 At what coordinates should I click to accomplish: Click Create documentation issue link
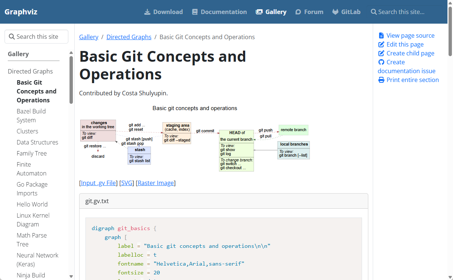click(407, 66)
